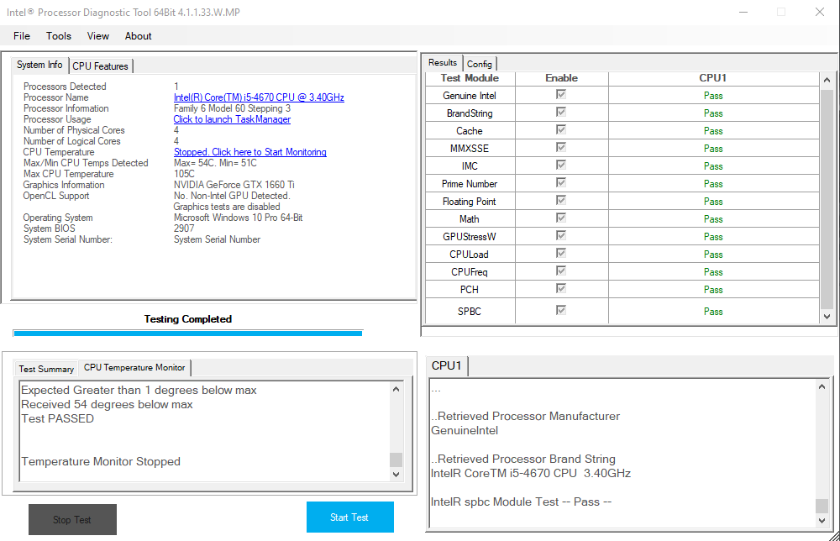This screenshot has height=541, width=840.
Task: Click the NVIDIA GeForce GTX 1660 Ti value
Action: tap(234, 185)
